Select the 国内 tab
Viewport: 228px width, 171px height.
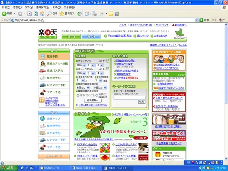pyautogui.click(x=71, y=36)
